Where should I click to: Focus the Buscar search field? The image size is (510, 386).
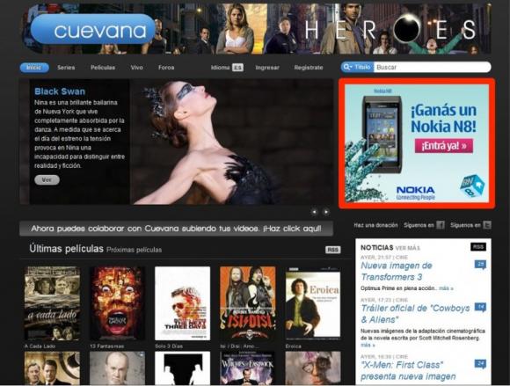click(432, 68)
